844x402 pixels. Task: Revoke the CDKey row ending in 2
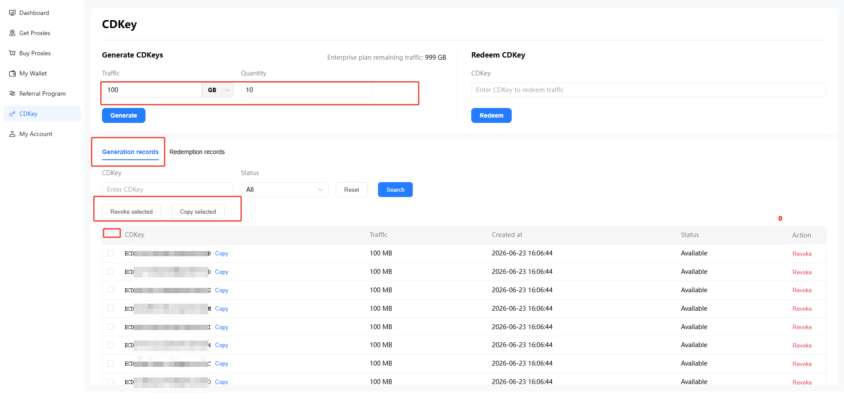pyautogui.click(x=802, y=290)
